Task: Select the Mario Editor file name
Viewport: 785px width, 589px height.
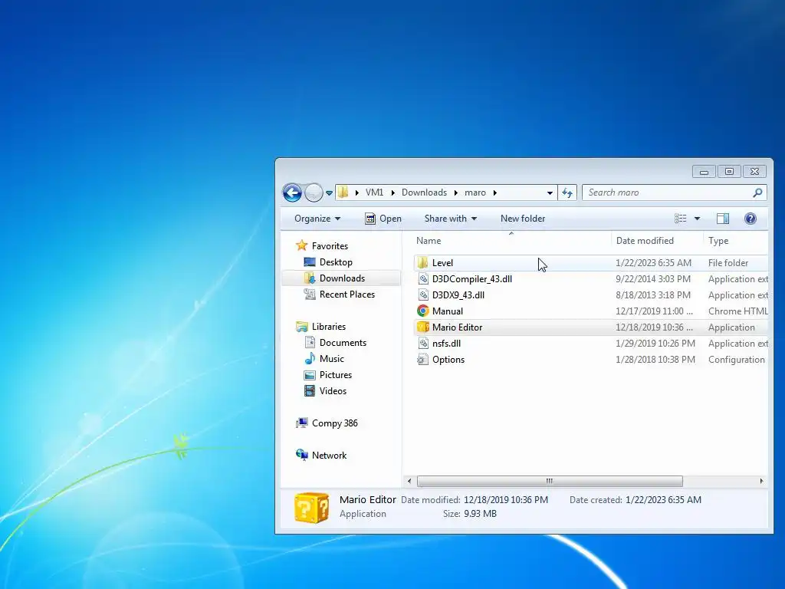Action: 457,327
